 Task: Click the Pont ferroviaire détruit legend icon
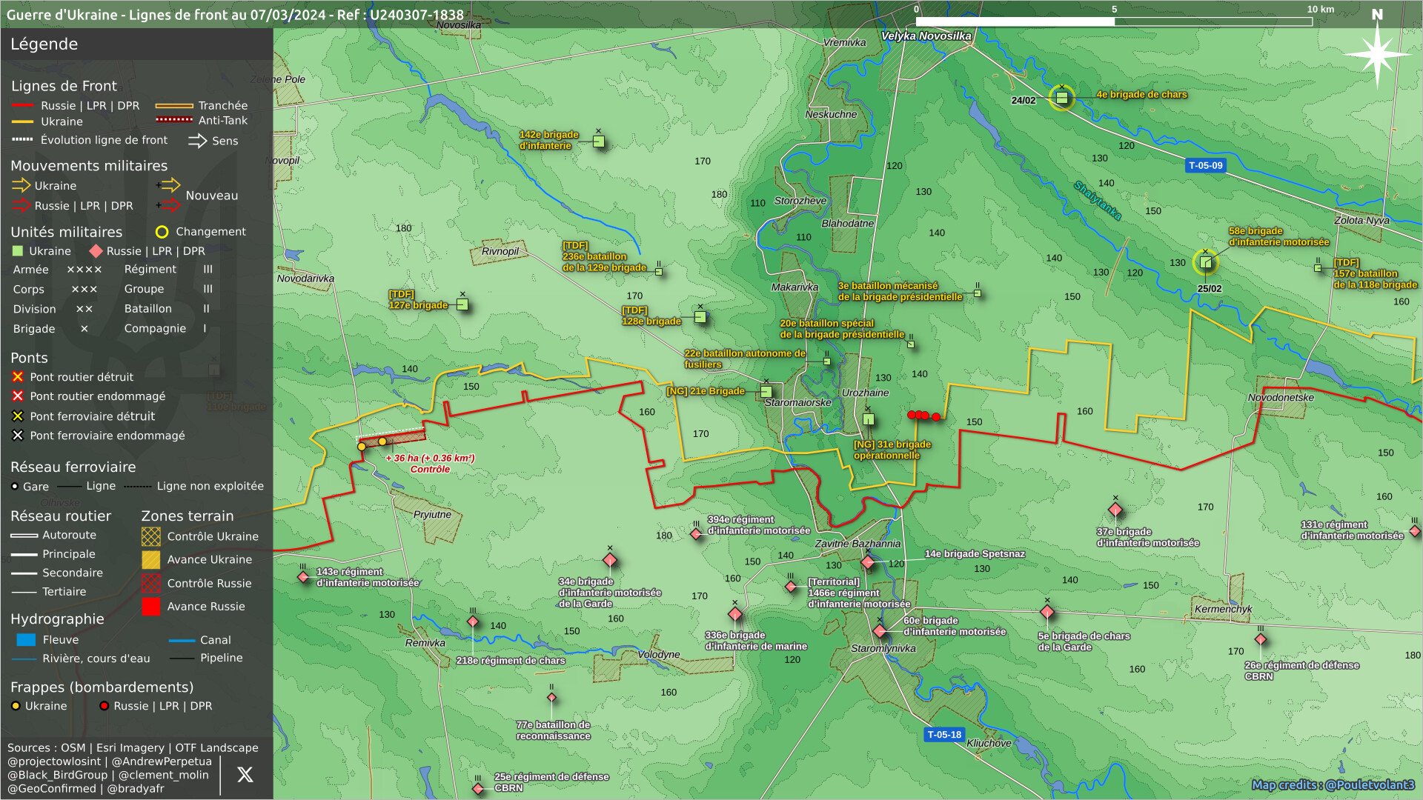[18, 416]
